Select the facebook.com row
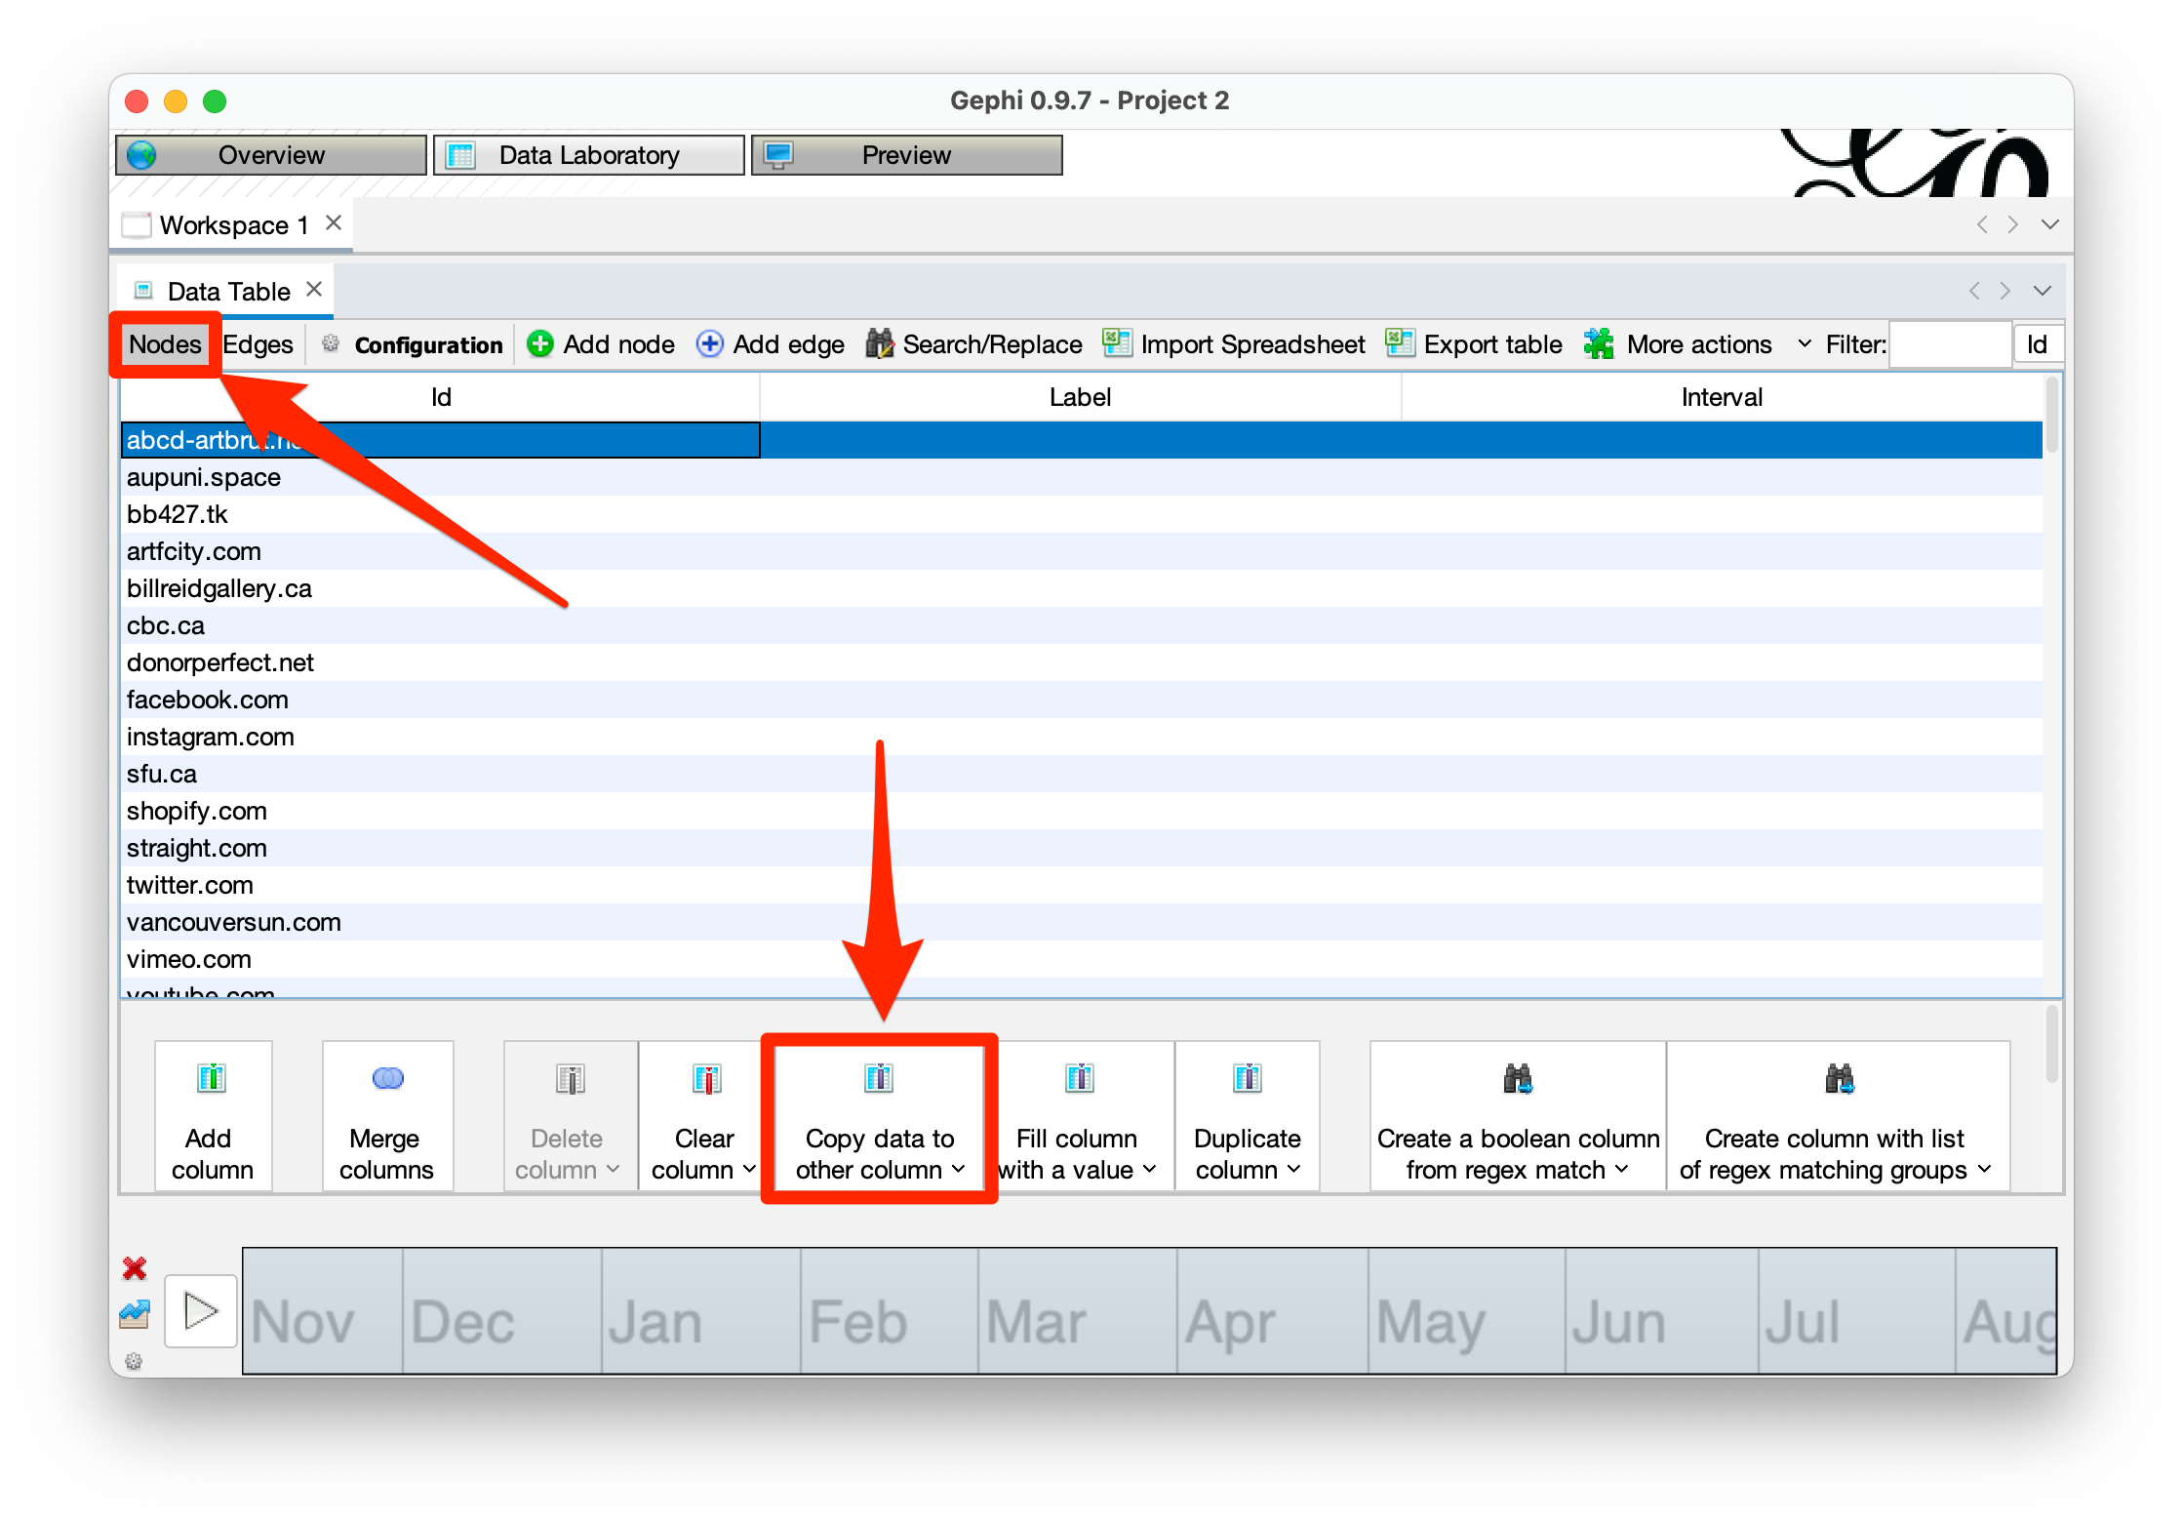The image size is (2183, 1522). point(1082,700)
